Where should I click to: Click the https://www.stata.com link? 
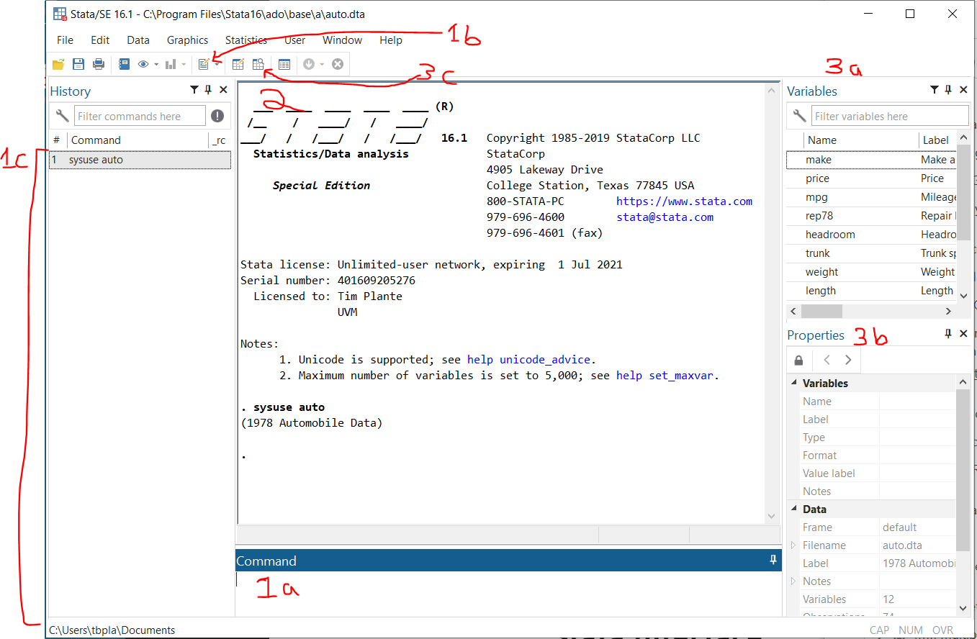click(684, 201)
